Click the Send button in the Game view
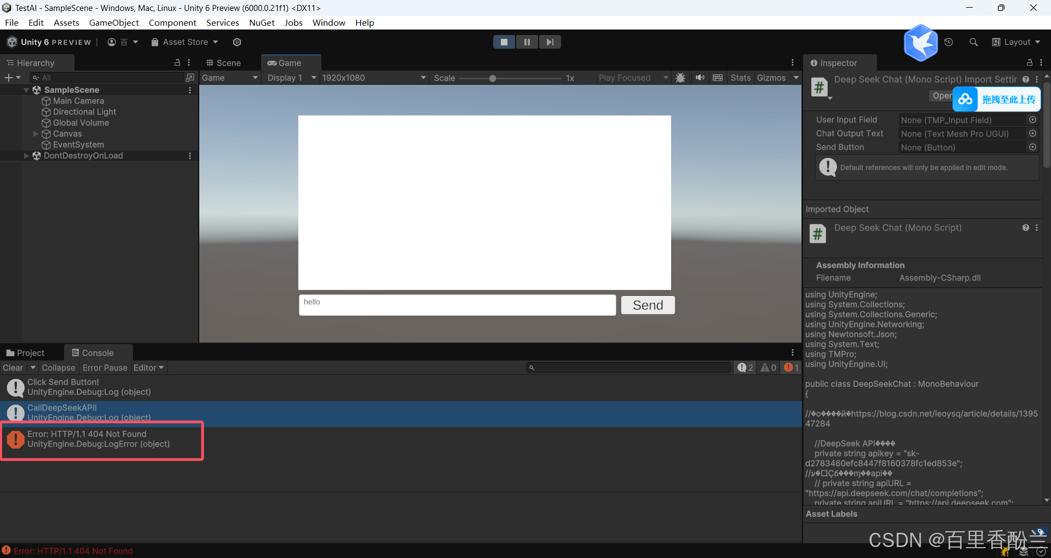 (x=648, y=305)
